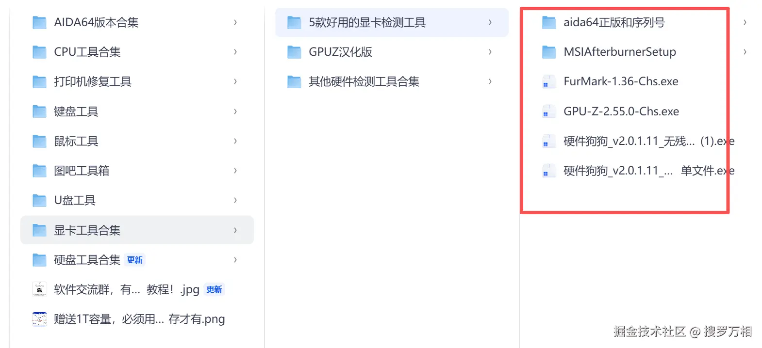This screenshot has height=348, width=762.
Task: Select the 赠送1T容量，必须用... 存才有.png file name
Action: tap(139, 319)
